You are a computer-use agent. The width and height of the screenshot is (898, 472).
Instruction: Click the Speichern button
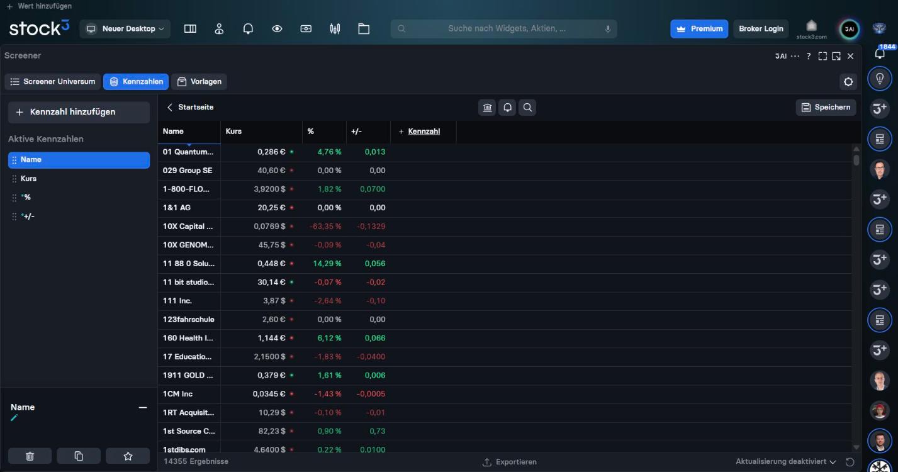tap(826, 108)
